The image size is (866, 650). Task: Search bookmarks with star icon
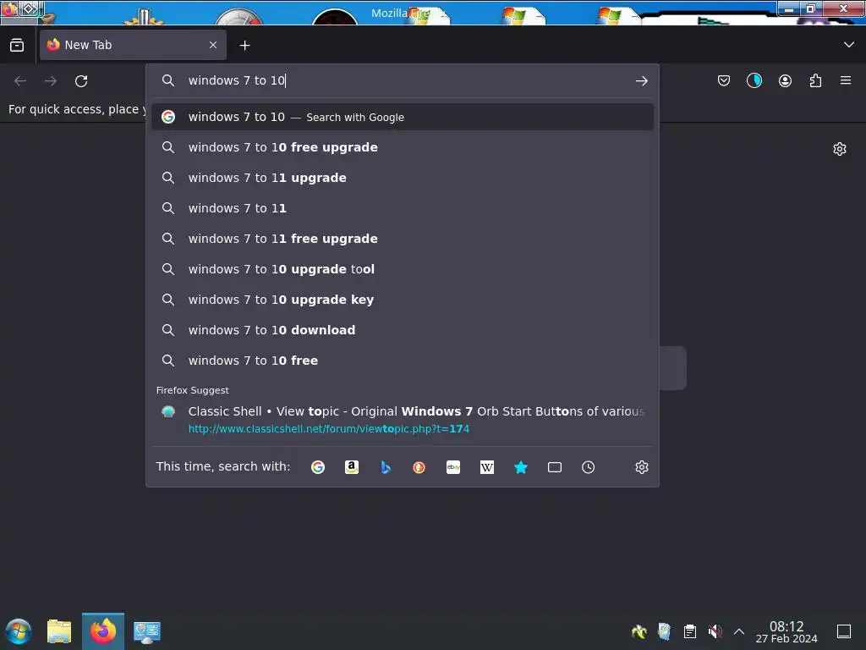tap(521, 467)
